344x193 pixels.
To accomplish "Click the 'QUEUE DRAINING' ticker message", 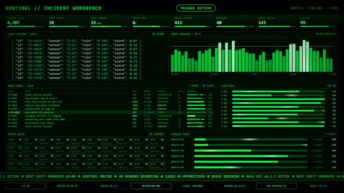I will coord(225,176).
